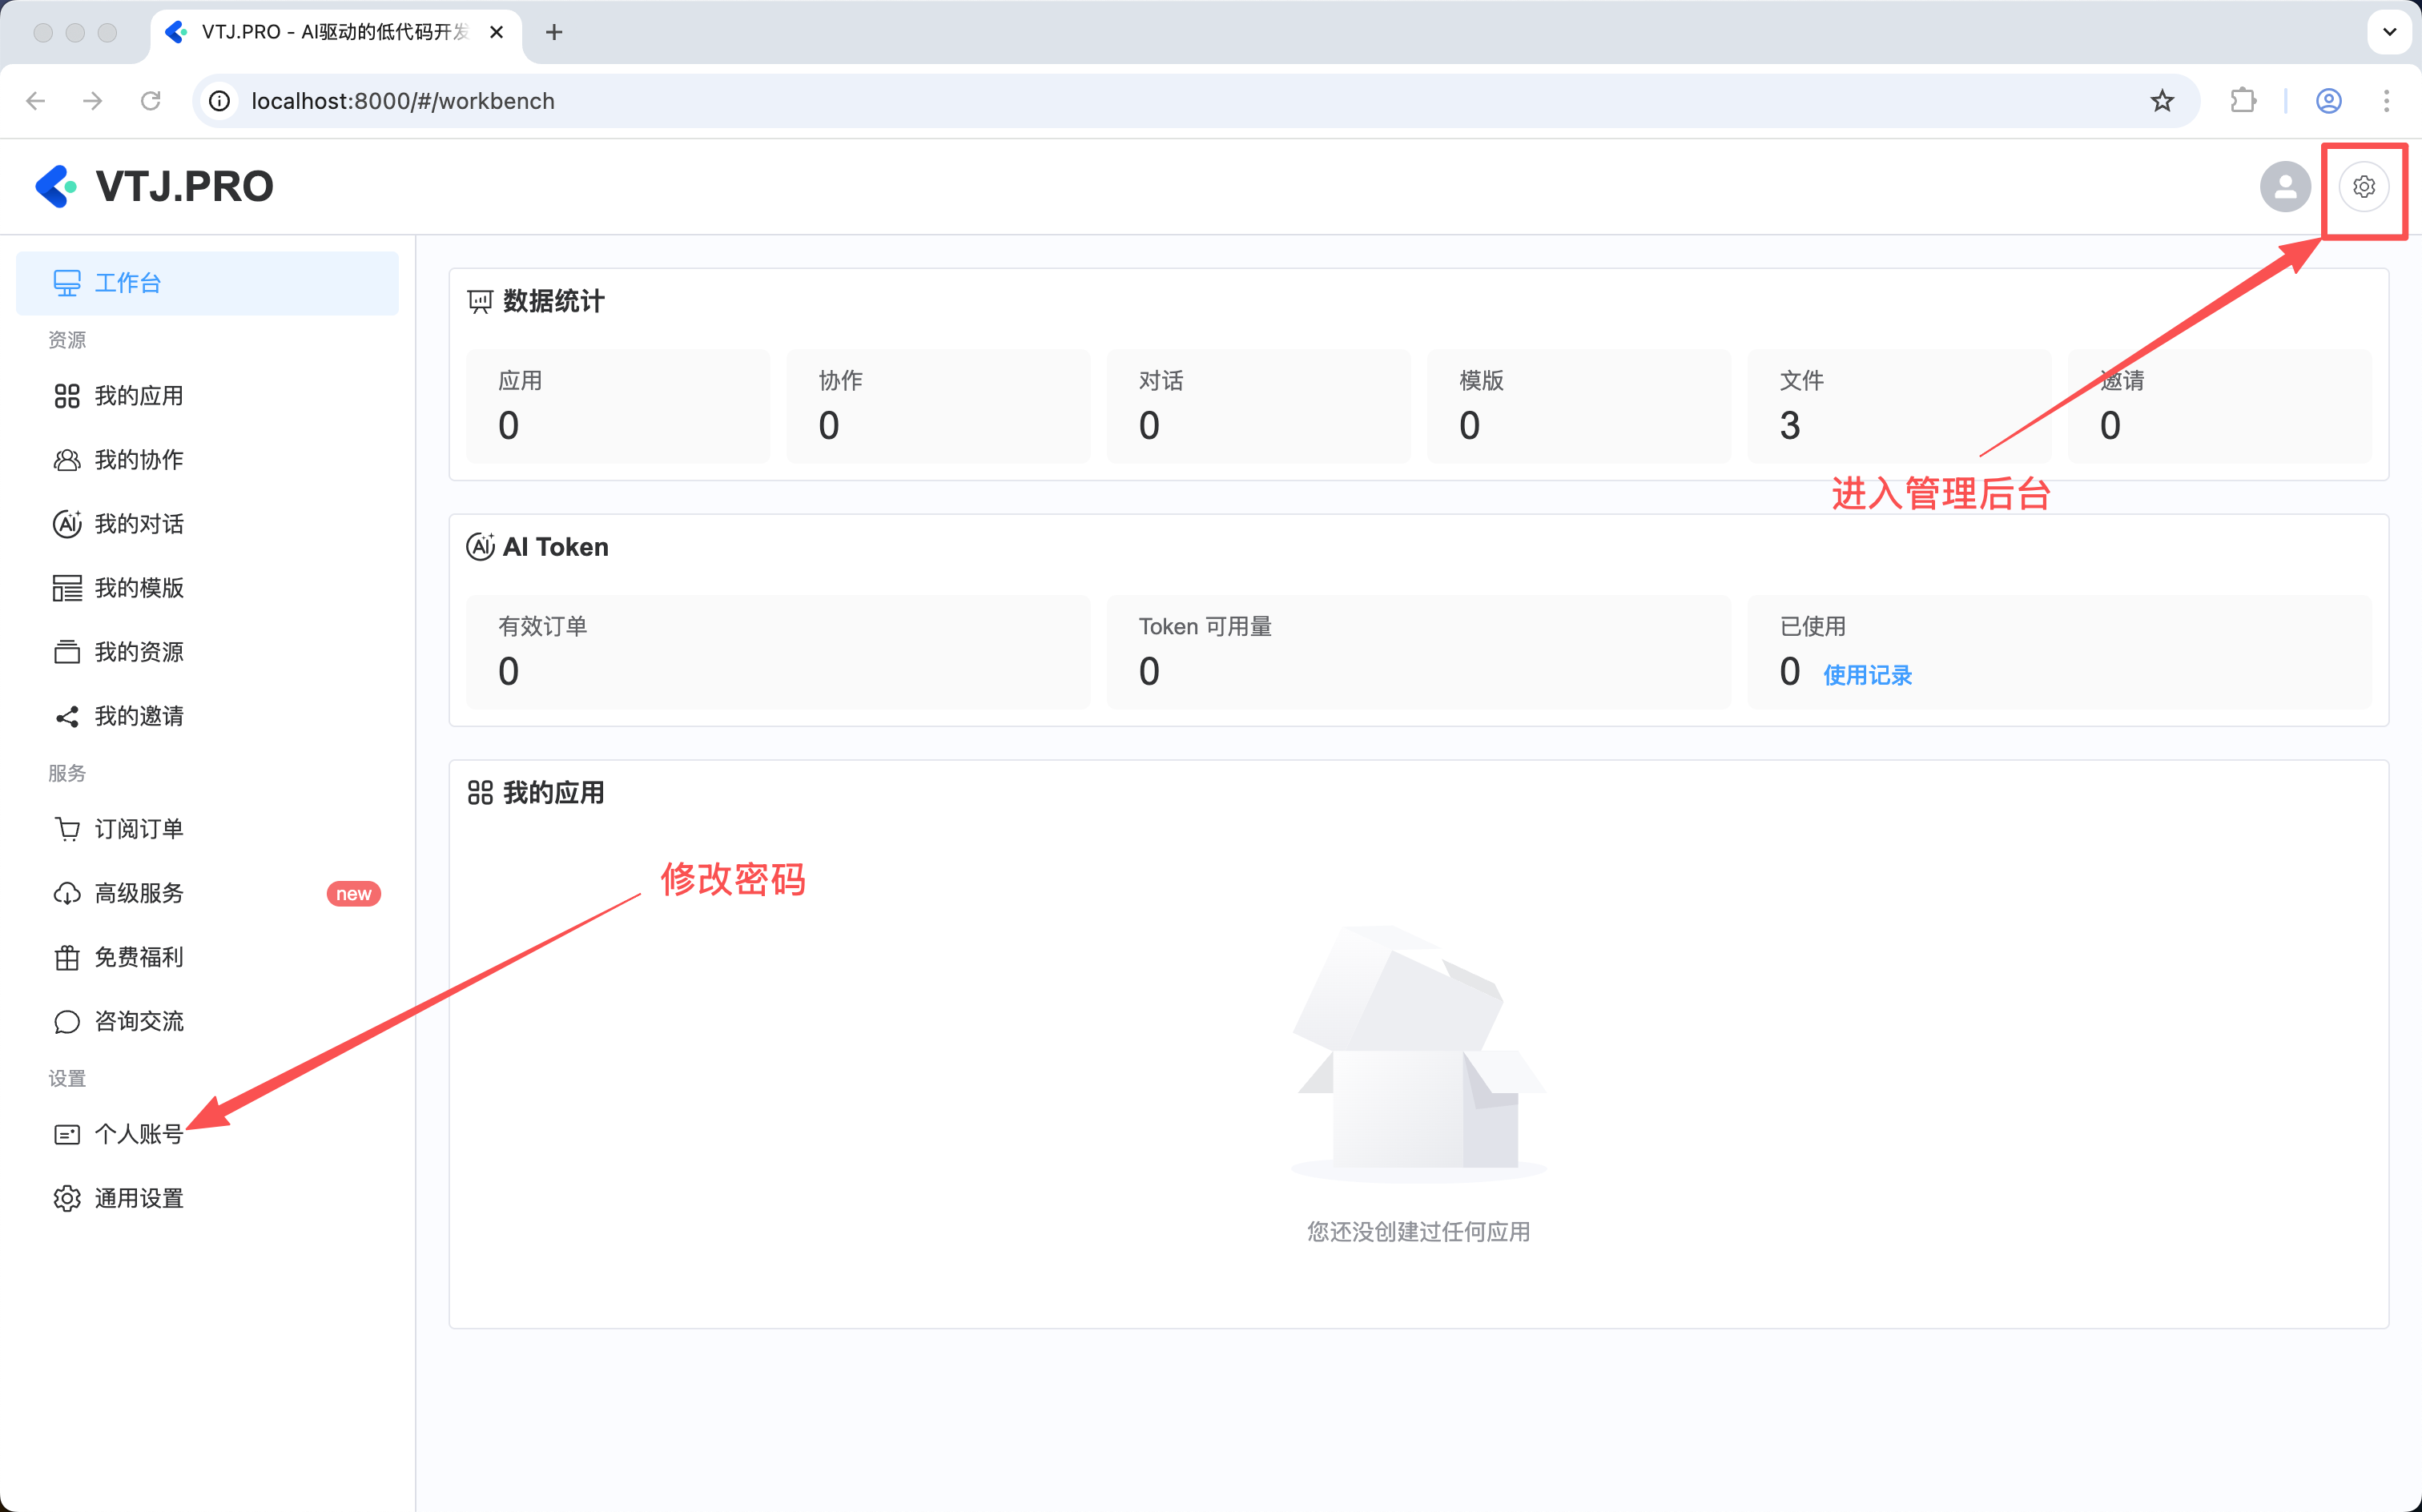Open 我的模版 in the sidebar
This screenshot has height=1512, width=2422.
click(138, 588)
